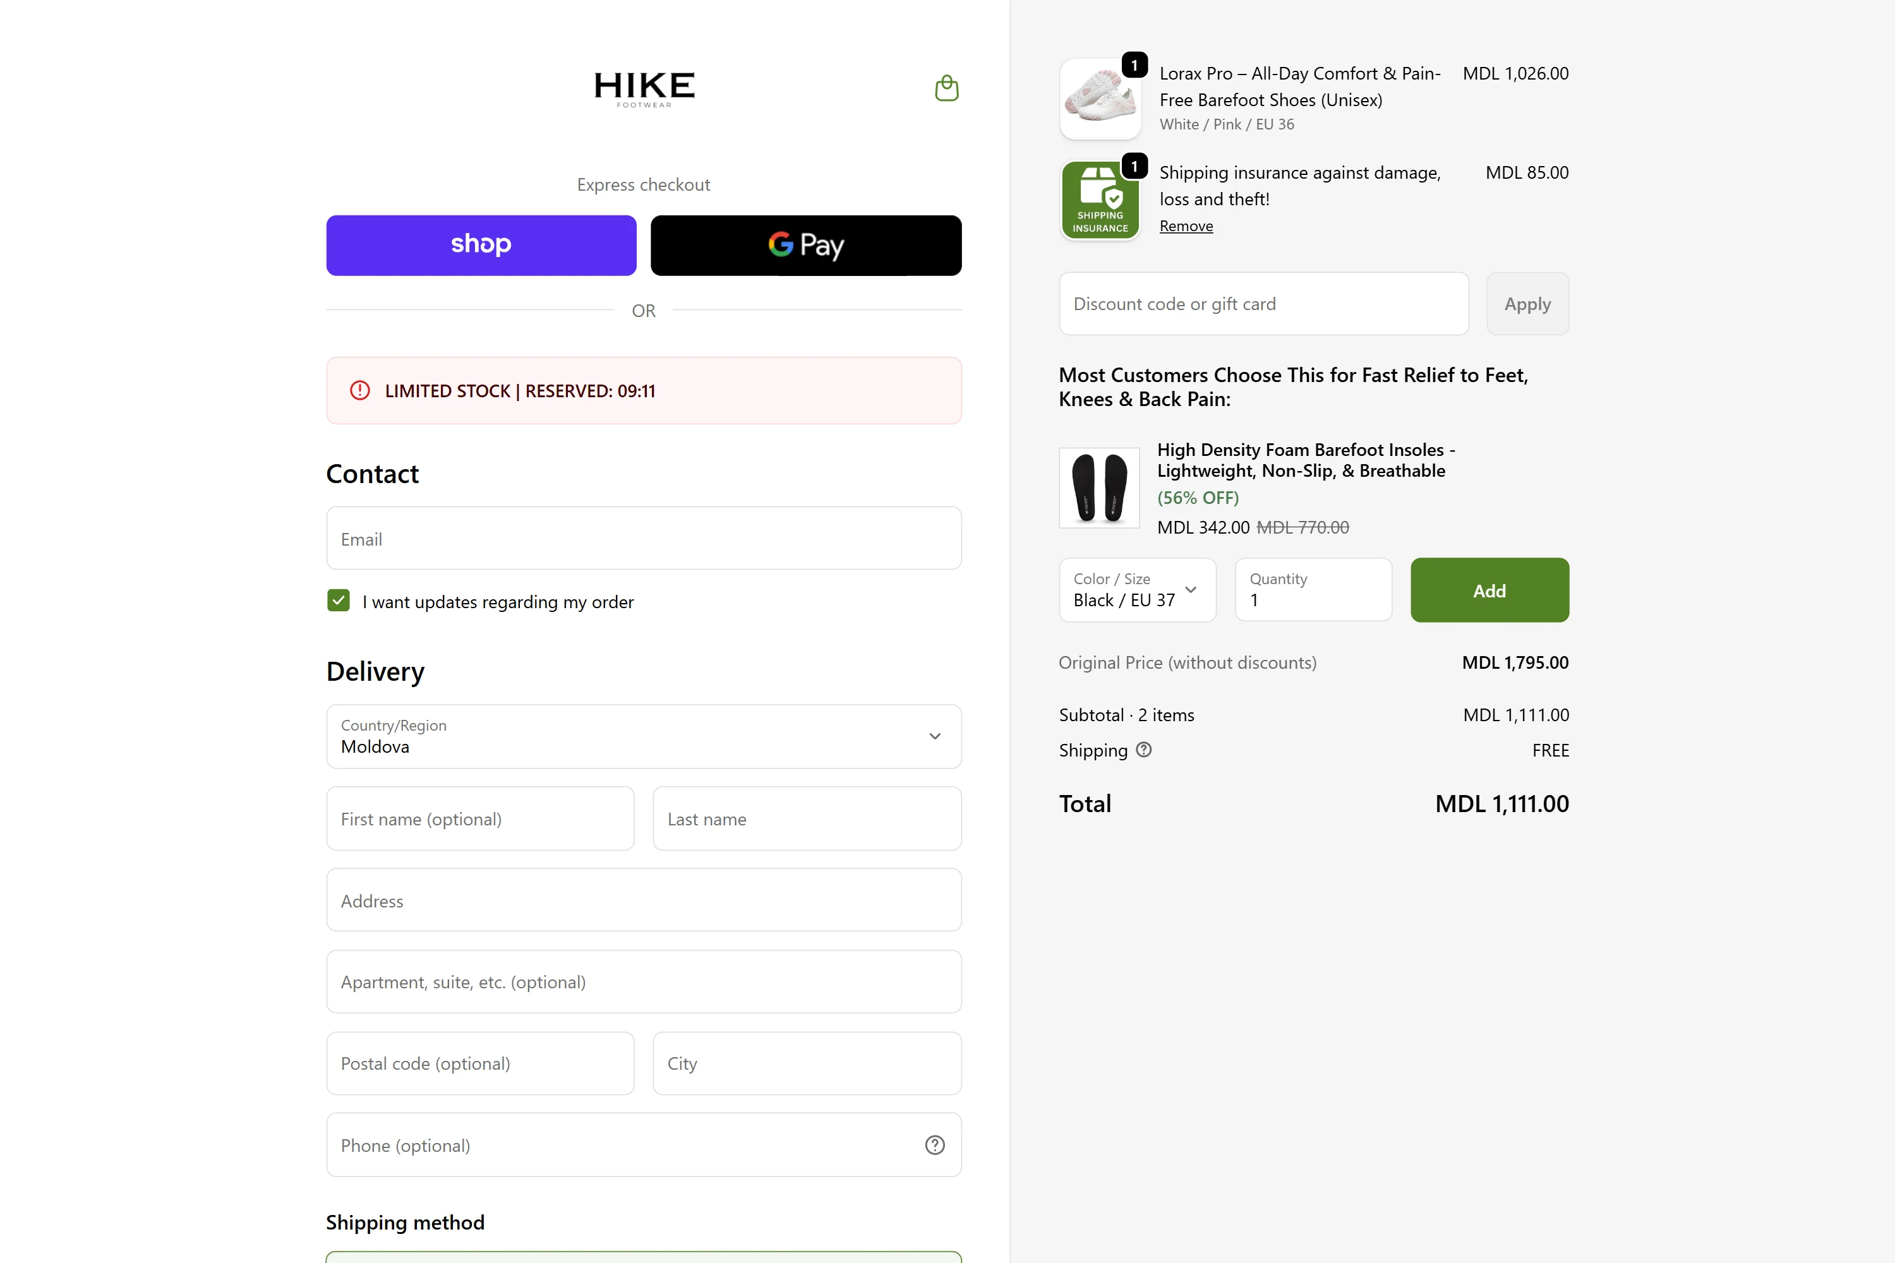Choose Google Pay express checkout
The image size is (1895, 1263).
[806, 245]
